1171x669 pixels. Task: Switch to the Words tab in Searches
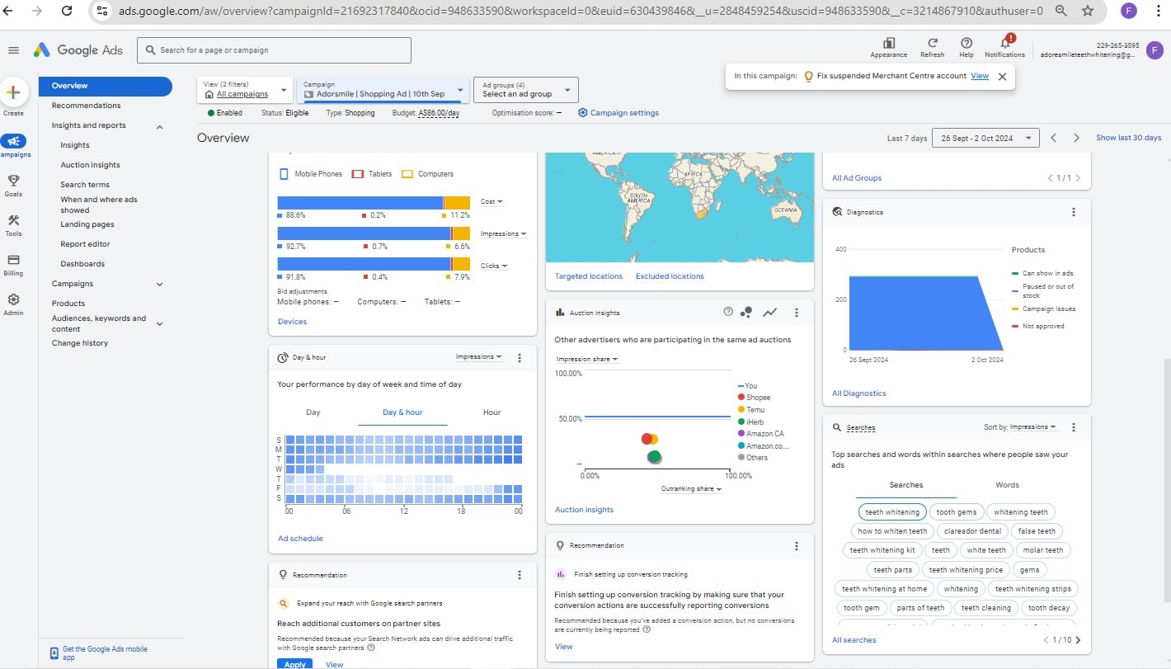pyautogui.click(x=1007, y=485)
